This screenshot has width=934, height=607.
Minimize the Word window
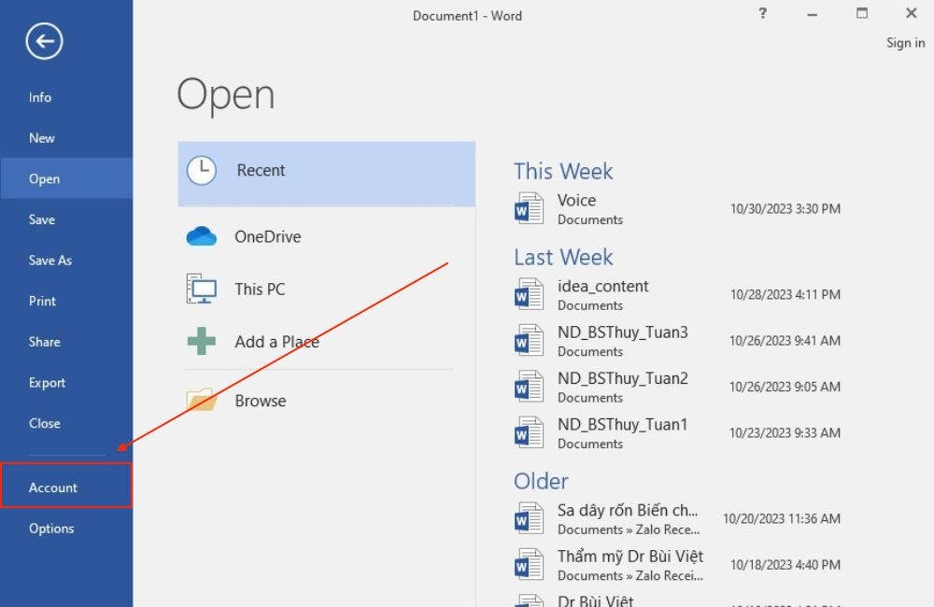click(812, 14)
